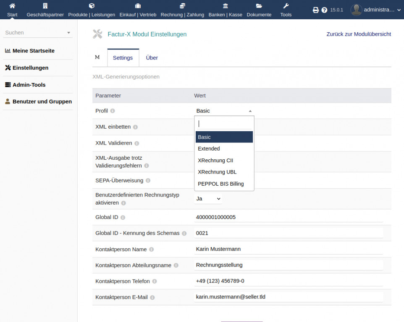
Task: Follow Zurück zur Modulübersicht link
Action: (359, 34)
